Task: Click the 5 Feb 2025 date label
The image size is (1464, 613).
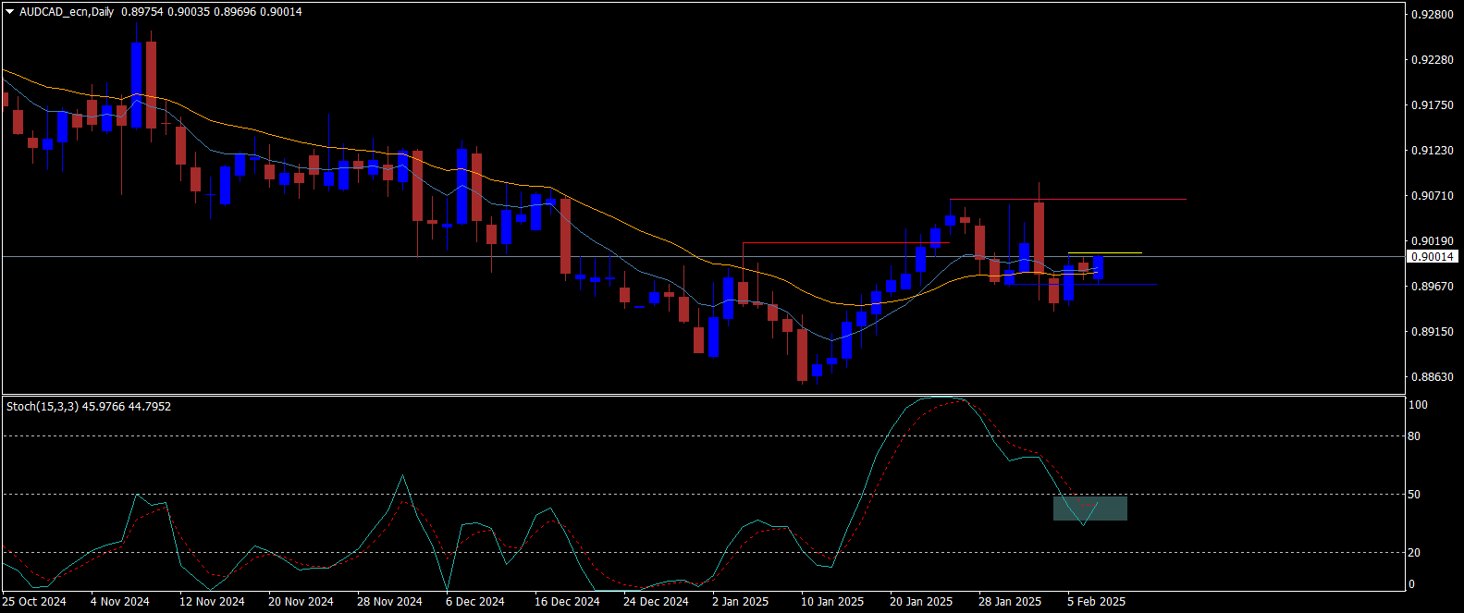Action: click(x=1096, y=602)
